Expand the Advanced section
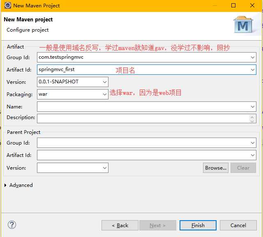 (5, 185)
